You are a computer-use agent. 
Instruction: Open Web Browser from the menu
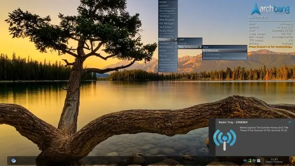click(x=168, y=19)
